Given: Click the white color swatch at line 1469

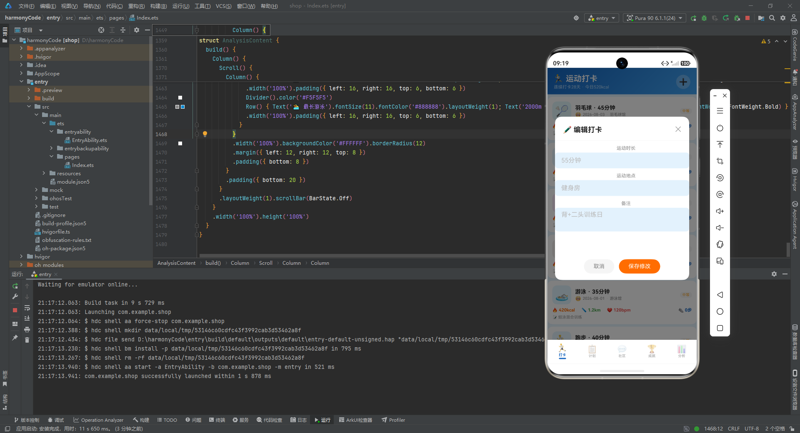Looking at the screenshot, I should tap(180, 143).
